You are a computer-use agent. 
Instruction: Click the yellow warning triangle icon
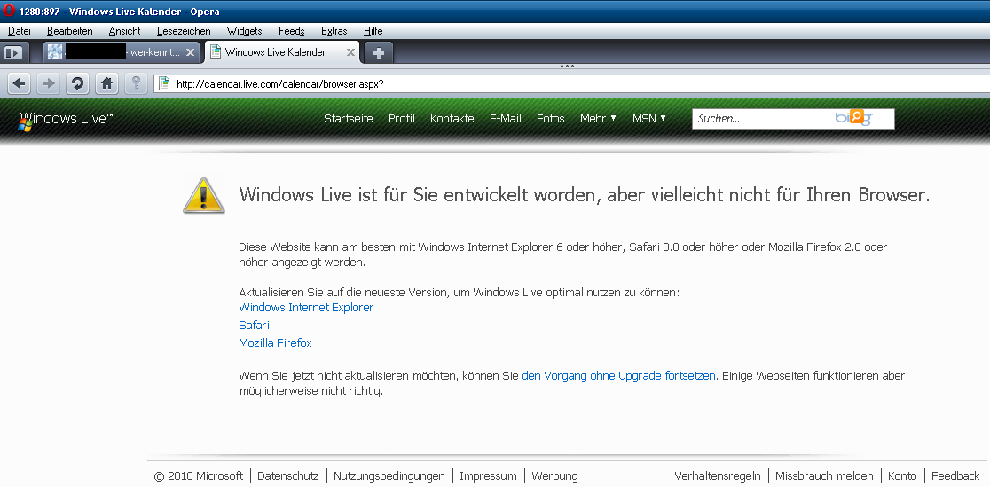coord(204,195)
